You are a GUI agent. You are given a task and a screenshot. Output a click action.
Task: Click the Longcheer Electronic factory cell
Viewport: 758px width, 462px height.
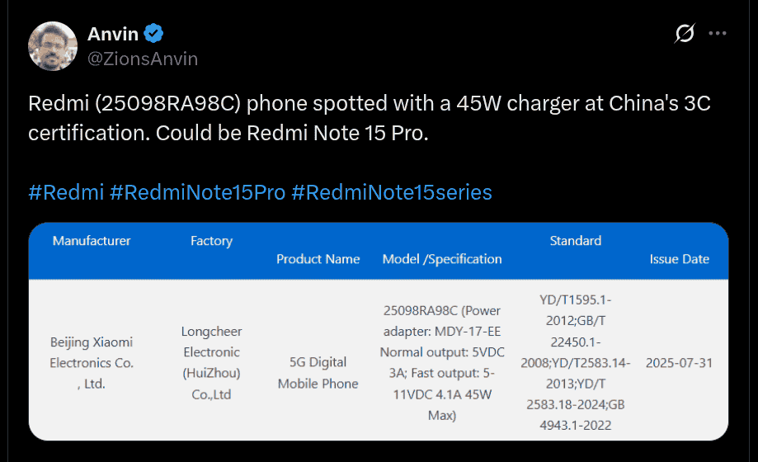211,362
